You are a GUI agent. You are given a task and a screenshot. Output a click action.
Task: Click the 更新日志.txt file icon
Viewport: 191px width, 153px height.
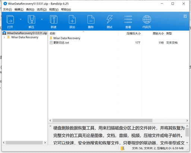click(x=51, y=43)
